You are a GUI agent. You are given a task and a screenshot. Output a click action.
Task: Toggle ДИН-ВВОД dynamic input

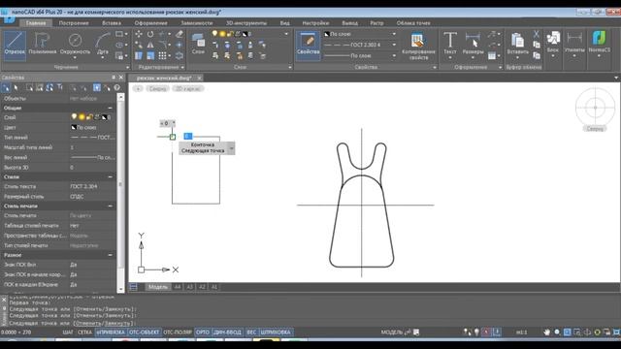(x=227, y=332)
